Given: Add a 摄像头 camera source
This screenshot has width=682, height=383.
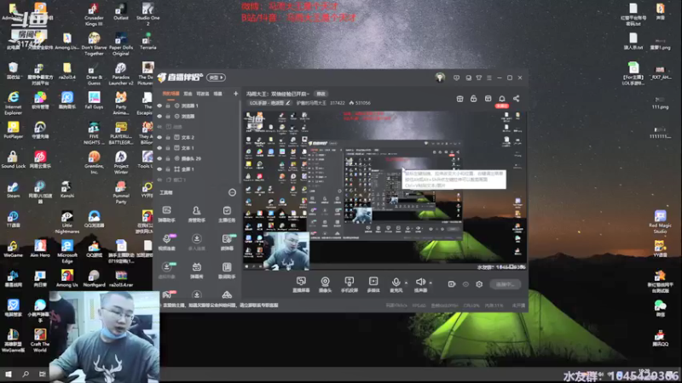Looking at the screenshot, I should (x=325, y=284).
